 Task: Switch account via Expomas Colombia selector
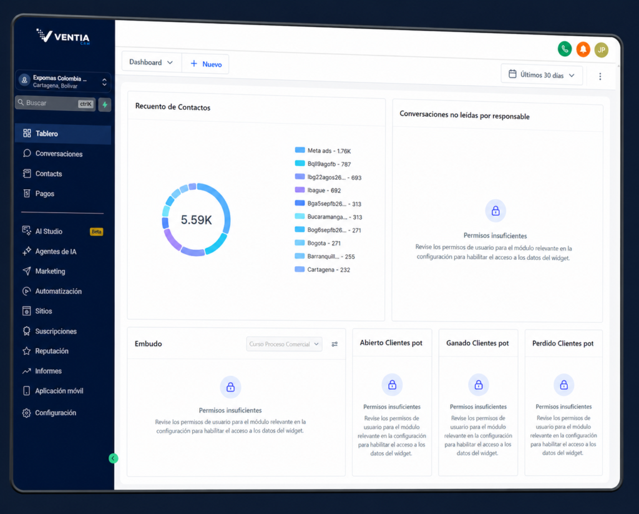point(63,82)
